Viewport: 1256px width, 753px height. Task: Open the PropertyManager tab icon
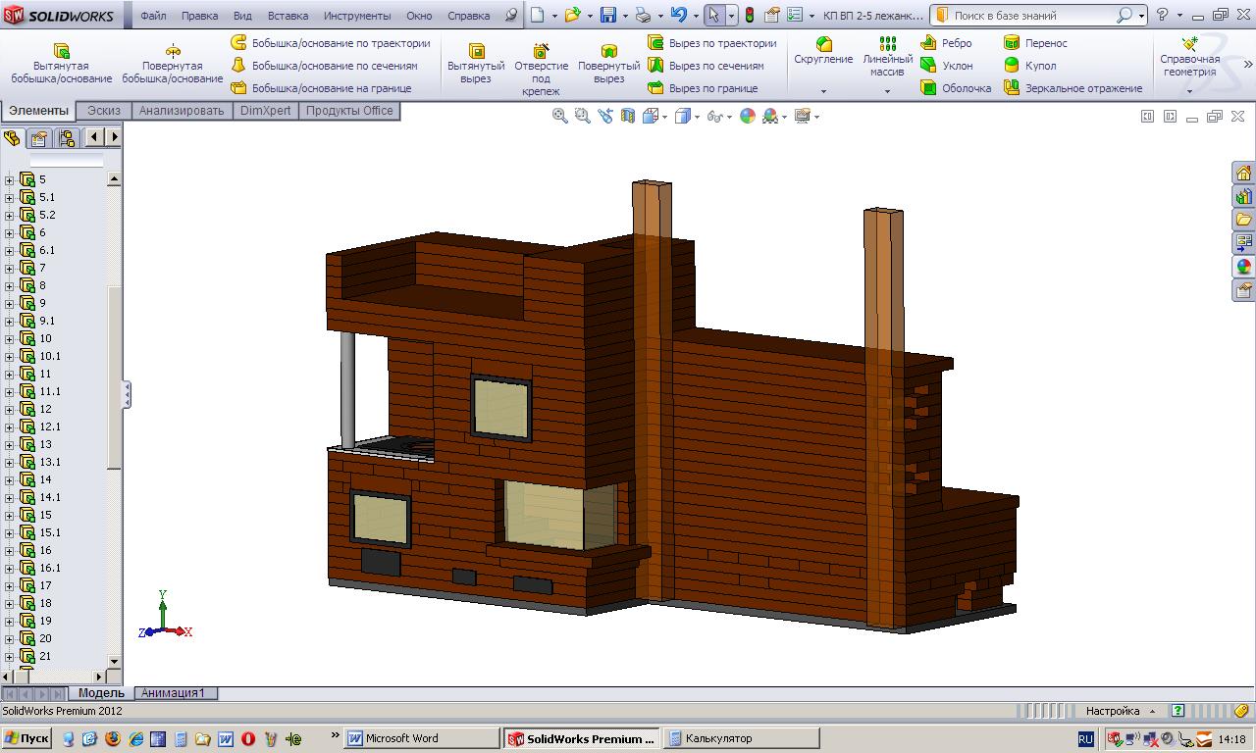[x=39, y=138]
